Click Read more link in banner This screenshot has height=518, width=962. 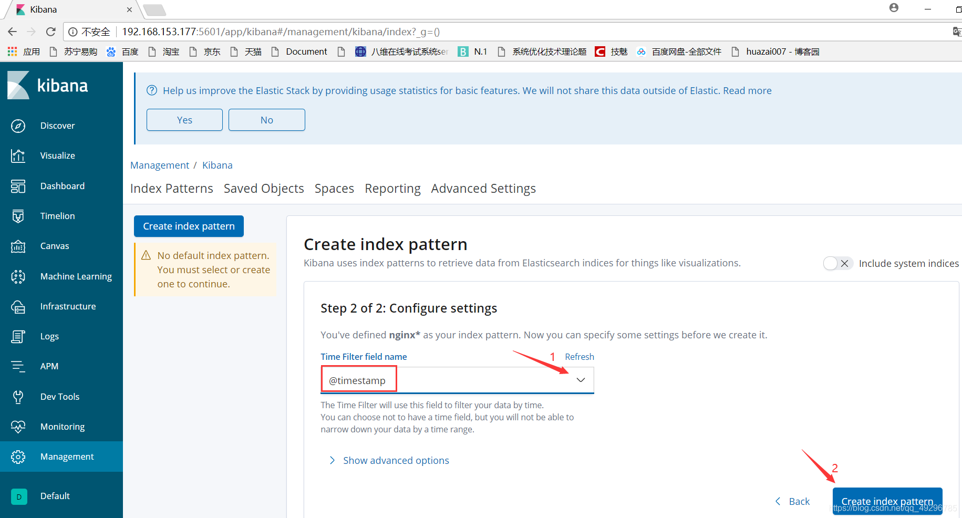(x=747, y=90)
